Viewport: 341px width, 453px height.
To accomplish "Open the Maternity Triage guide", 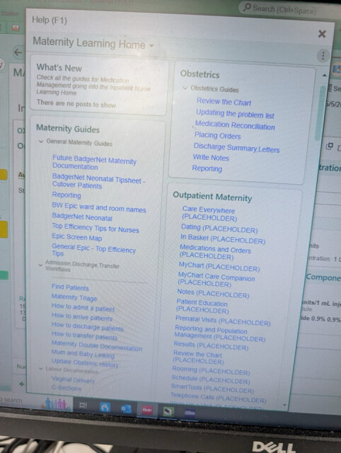I will click(74, 297).
